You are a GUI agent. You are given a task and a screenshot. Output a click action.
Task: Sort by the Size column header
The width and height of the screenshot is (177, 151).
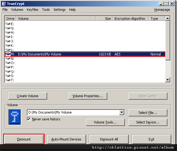(104, 19)
